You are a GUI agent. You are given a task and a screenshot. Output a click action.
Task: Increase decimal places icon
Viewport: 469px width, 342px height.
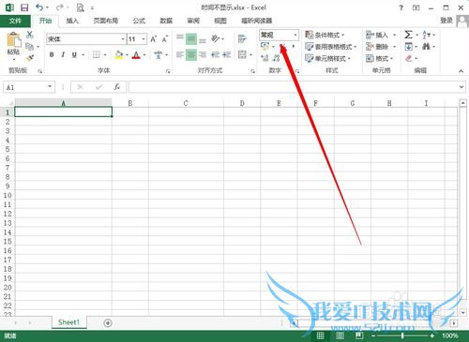265,58
